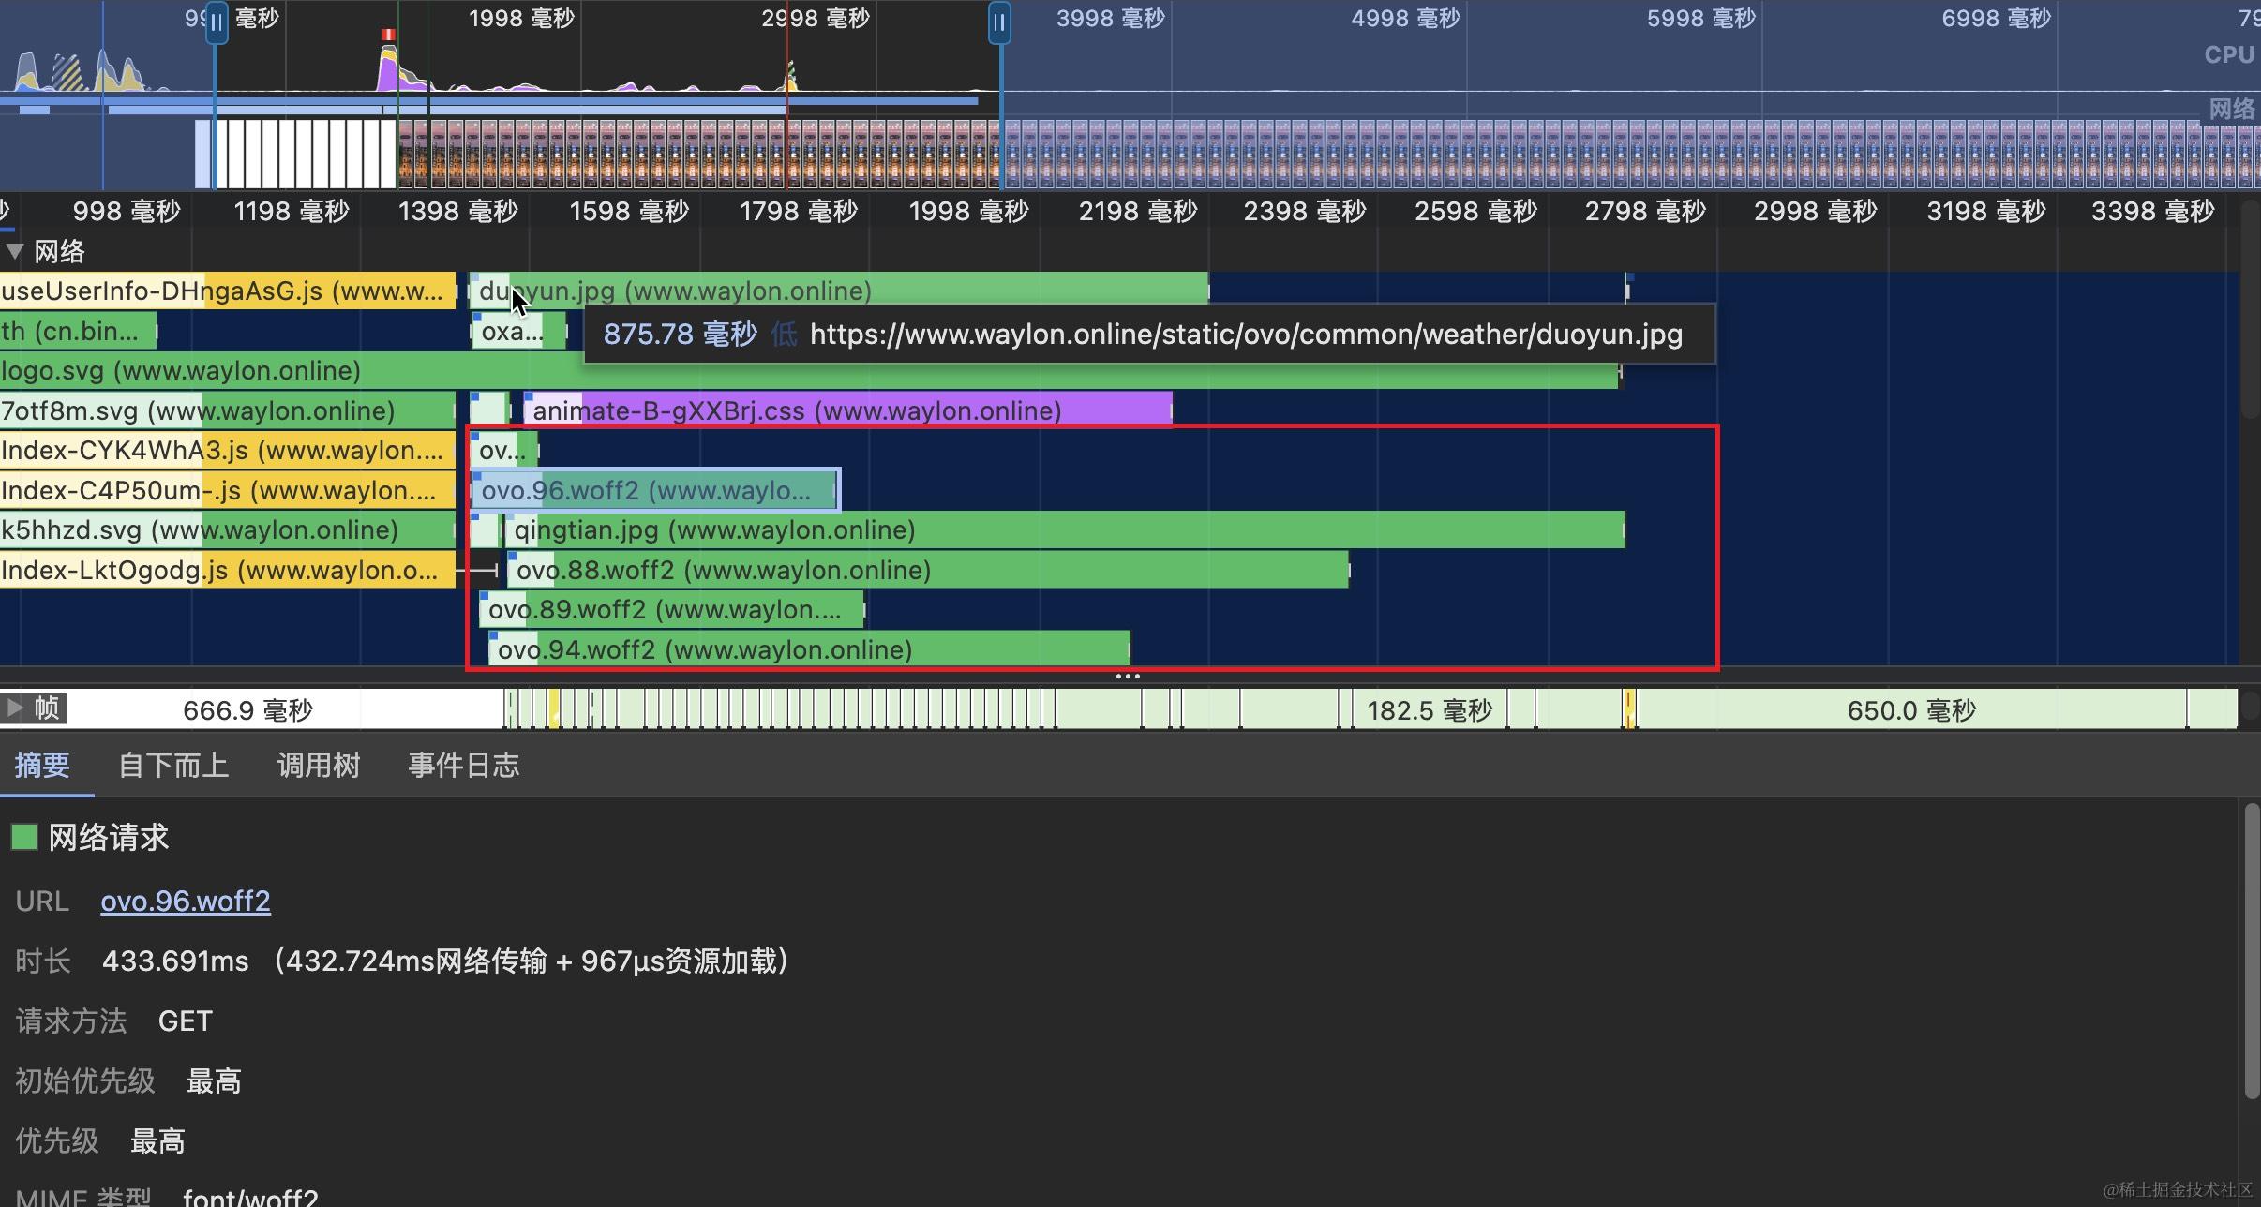
Task: Select the 650.0 毫秒 frame block
Action: (1910, 710)
